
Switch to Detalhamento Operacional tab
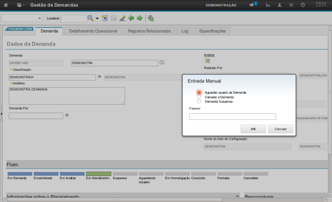click(x=93, y=31)
